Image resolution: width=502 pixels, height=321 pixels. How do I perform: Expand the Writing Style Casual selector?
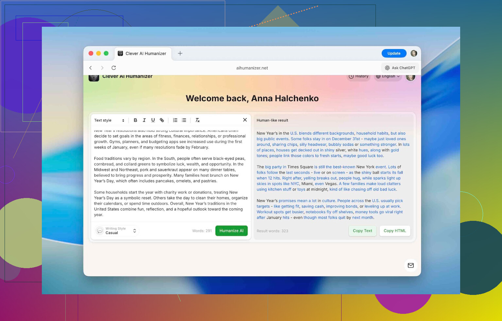117,231
